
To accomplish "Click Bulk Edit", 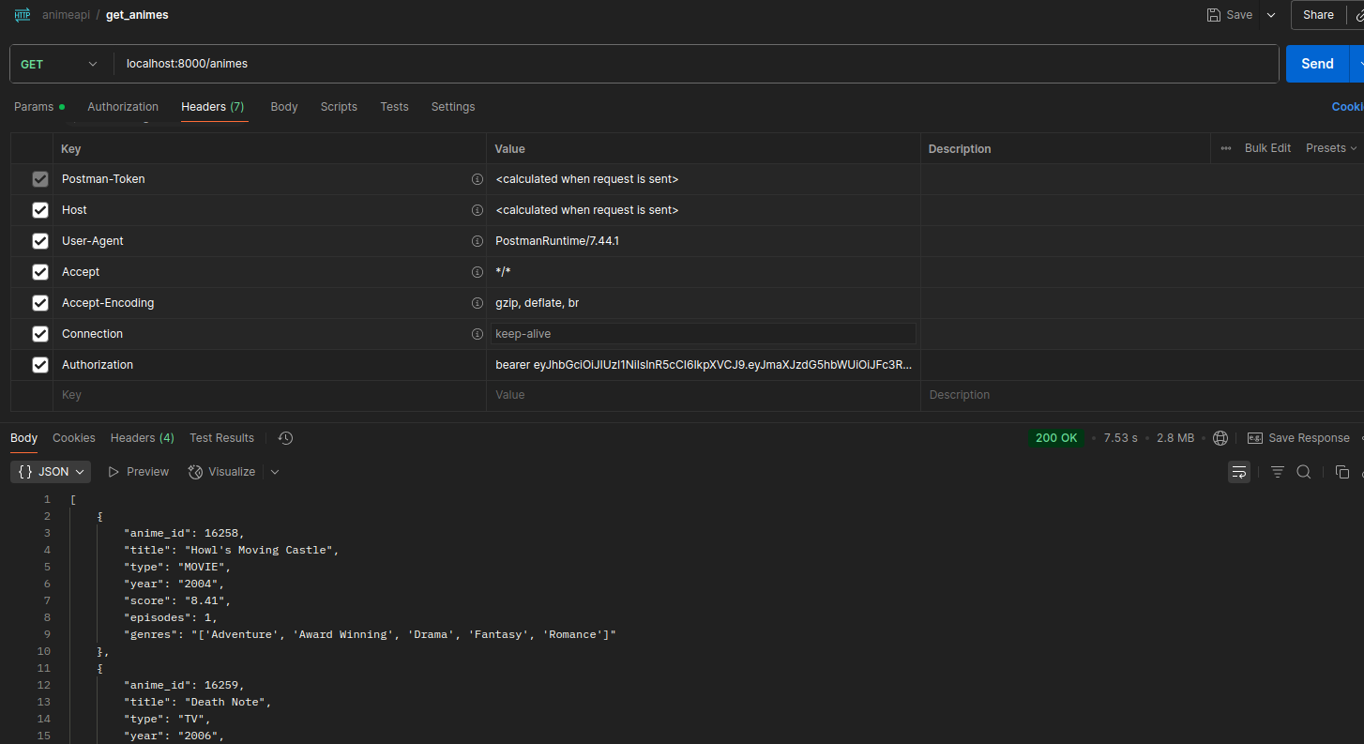I will coord(1267,148).
